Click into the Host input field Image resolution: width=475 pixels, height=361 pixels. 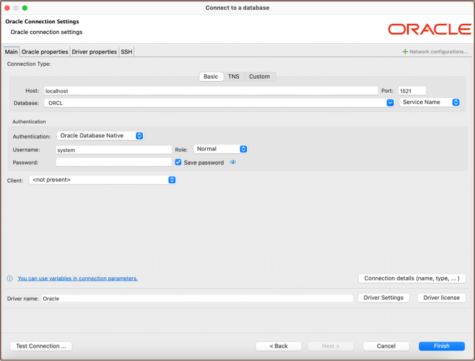pos(210,91)
